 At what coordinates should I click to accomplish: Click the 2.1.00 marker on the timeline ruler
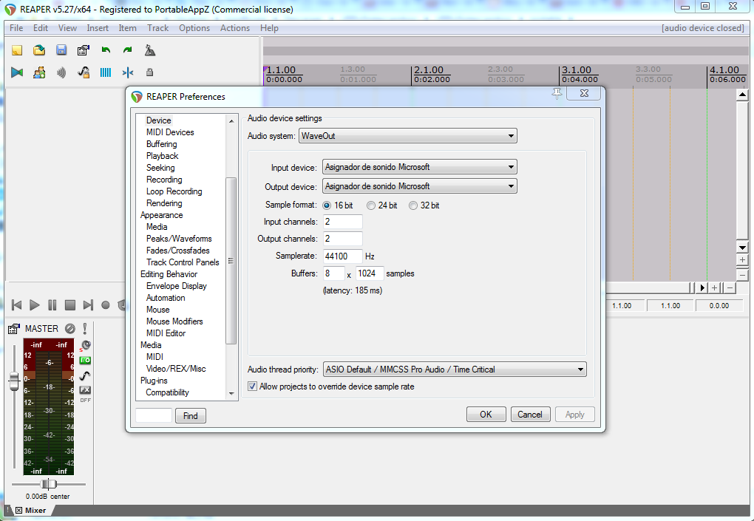point(429,70)
